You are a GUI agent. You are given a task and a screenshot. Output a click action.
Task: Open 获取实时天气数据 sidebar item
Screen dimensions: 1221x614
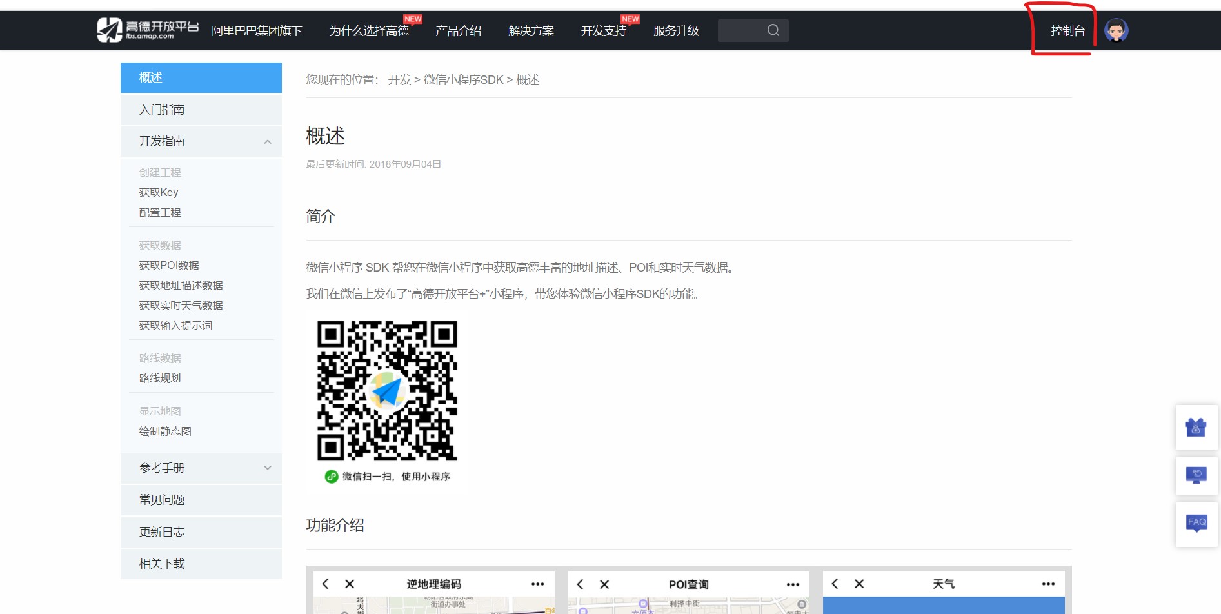181,305
